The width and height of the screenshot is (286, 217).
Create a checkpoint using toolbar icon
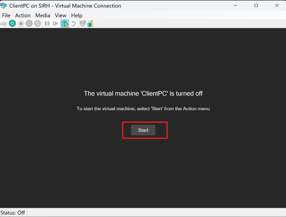[65, 24]
